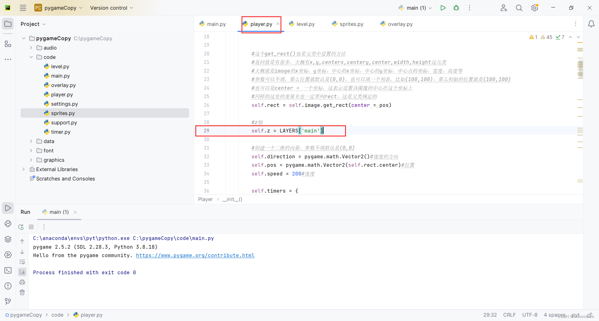
Task: Open Code With Me user icon
Action: [504, 8]
